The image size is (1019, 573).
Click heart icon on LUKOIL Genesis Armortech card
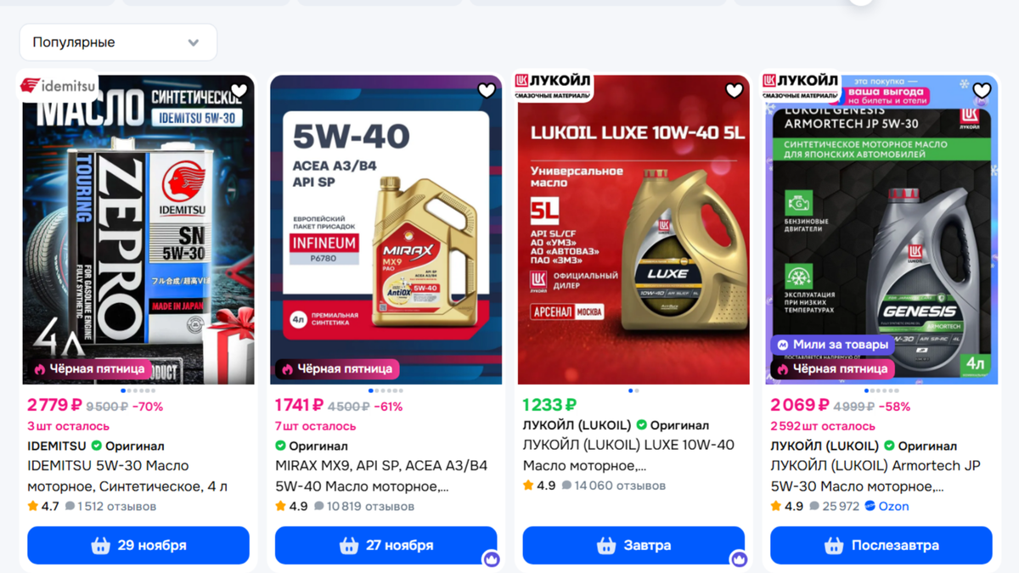coord(982,91)
